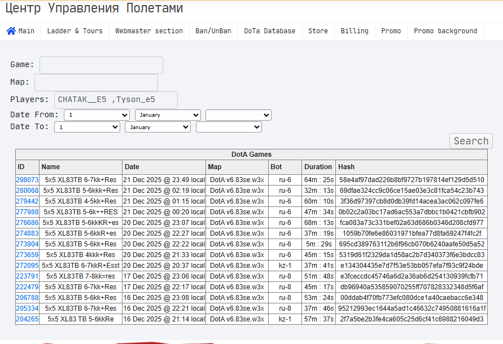The height and width of the screenshot is (344, 503).
Task: Click date '20 Dec 2025 @ 21:33 local'
Action: point(164,255)
